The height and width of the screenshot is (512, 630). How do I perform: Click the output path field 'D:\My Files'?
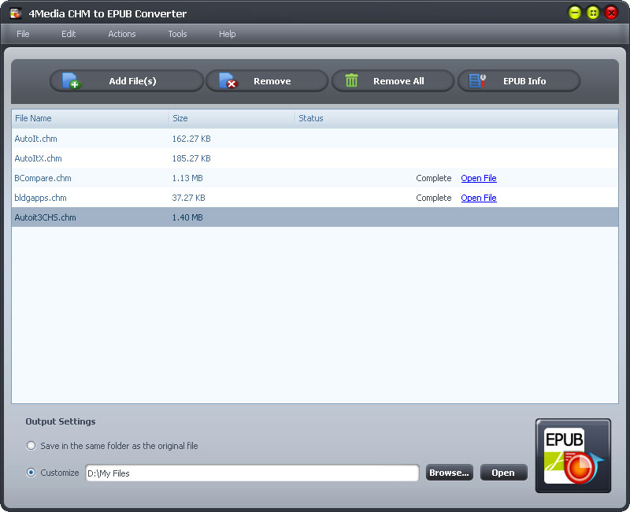click(252, 473)
